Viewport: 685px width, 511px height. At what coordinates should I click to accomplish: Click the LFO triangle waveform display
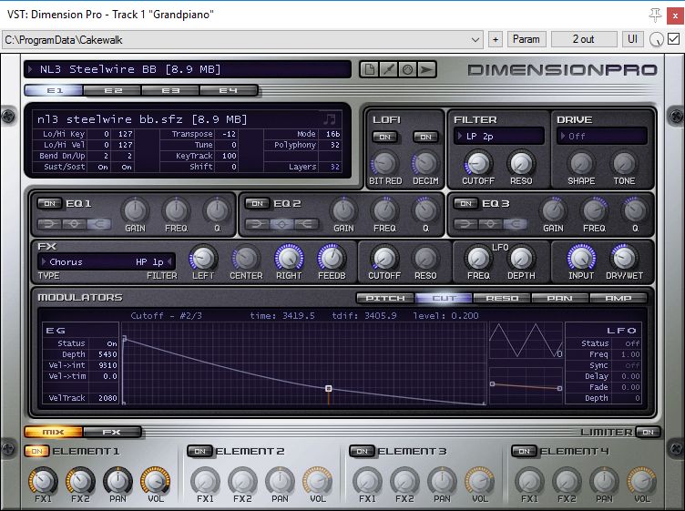(x=526, y=341)
